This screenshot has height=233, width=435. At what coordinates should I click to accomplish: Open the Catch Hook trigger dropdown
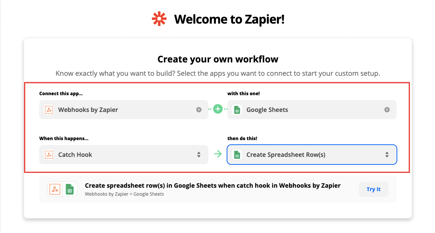(124, 155)
